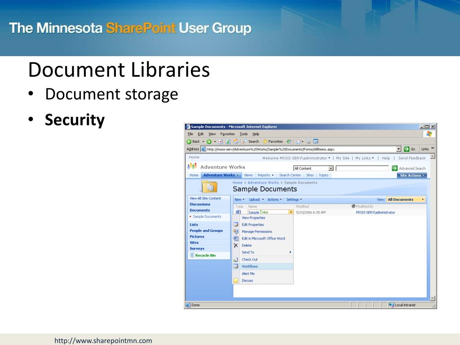Open the My Links dropdown

[x=365, y=158]
